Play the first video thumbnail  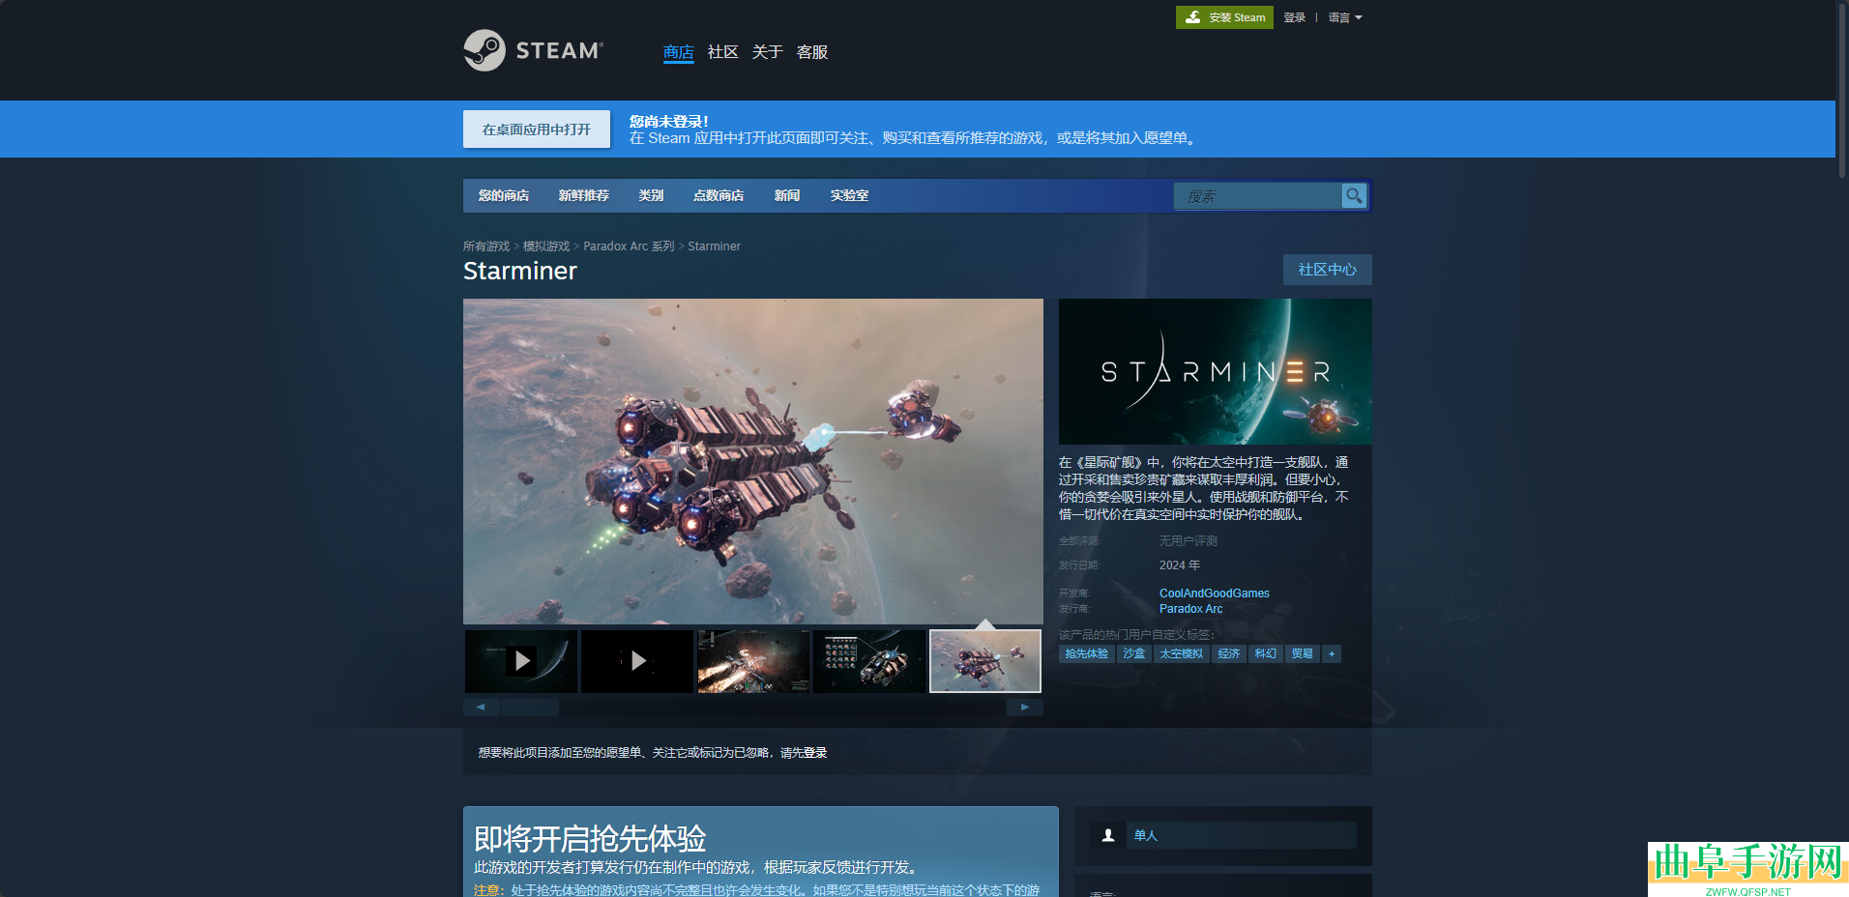521,661
